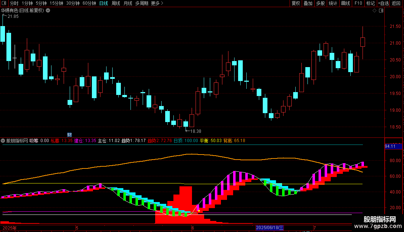Image resolution: width=404 pixels, height=232 pixels.
Task: Click the 背离: 65.18 indicator value
Action: [x=234, y=141]
